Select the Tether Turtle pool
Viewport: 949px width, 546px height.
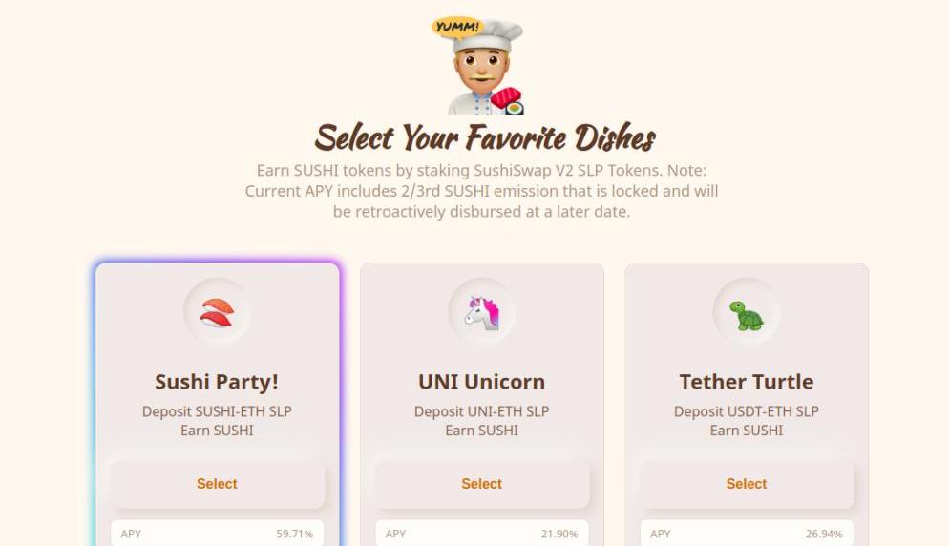[747, 484]
